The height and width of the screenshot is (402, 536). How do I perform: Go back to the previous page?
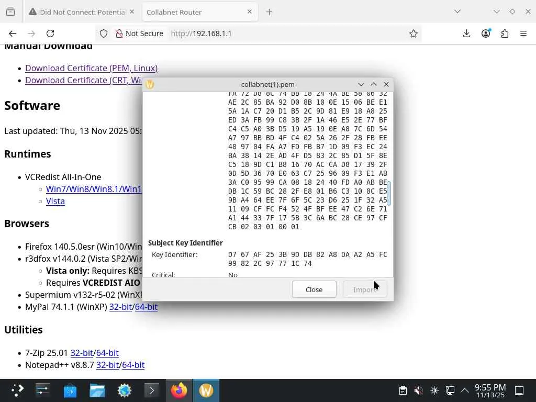coord(13,33)
